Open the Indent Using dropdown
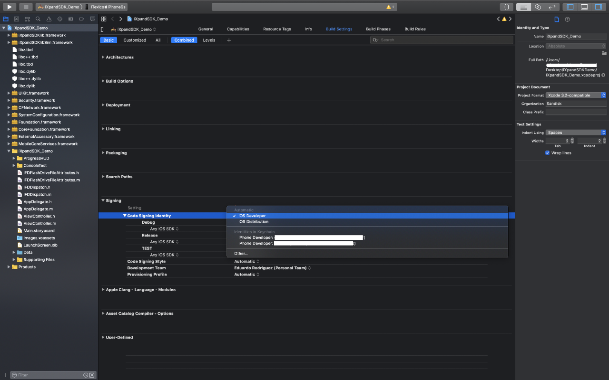Viewport: 609px width, 380px height. pos(576,133)
